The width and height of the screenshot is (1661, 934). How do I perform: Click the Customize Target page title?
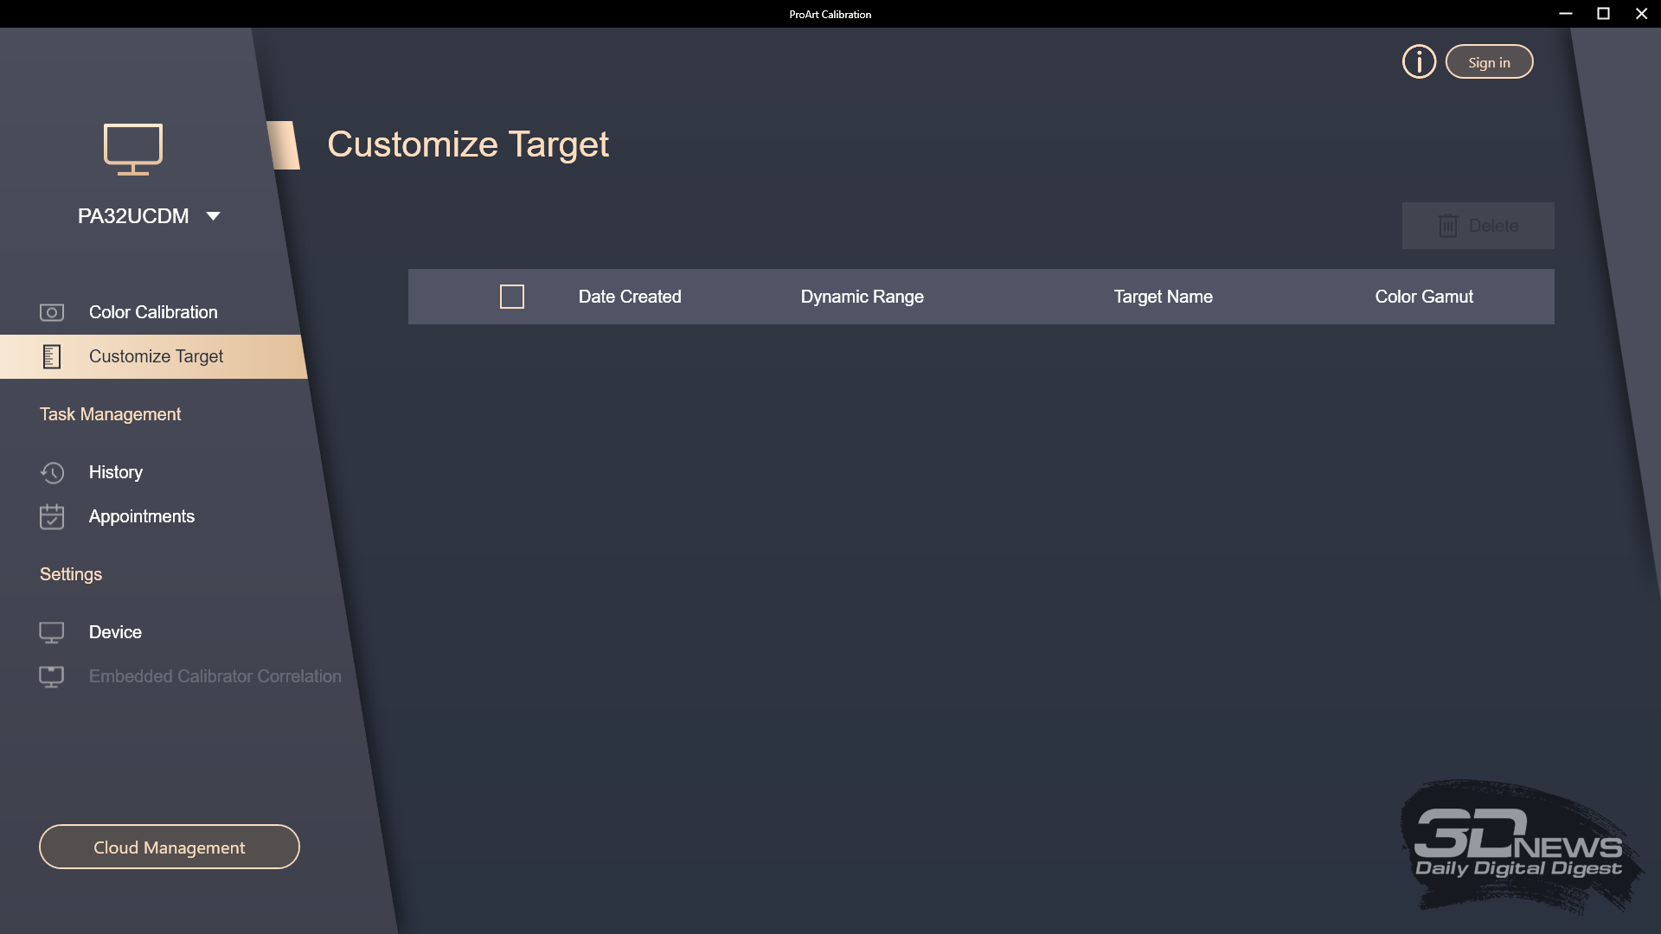pyautogui.click(x=468, y=144)
